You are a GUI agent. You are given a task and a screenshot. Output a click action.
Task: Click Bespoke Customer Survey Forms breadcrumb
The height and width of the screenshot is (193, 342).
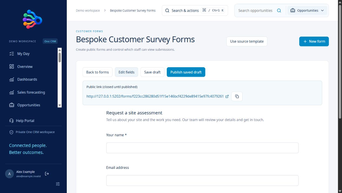tap(133, 11)
